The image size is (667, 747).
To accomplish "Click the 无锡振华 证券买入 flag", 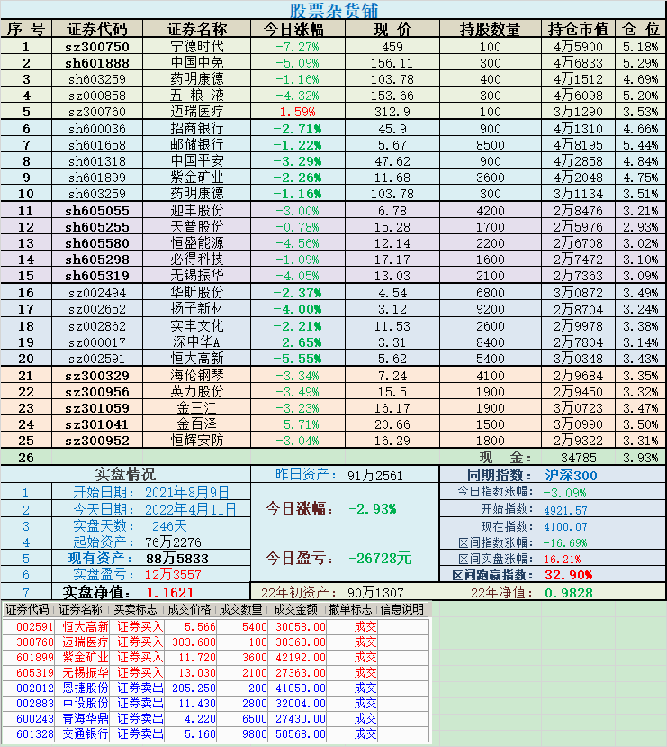I will click(140, 673).
